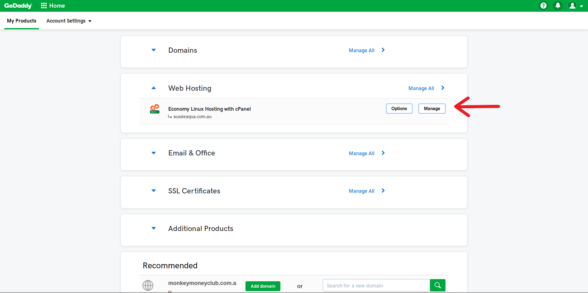This screenshot has height=293, width=588.
Task: Expand the Additional Products section arrow
Action: click(x=154, y=228)
